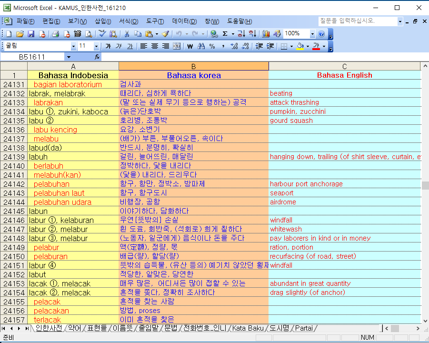Click the Cut scissors icon
429x343 pixels.
click(x=127, y=34)
